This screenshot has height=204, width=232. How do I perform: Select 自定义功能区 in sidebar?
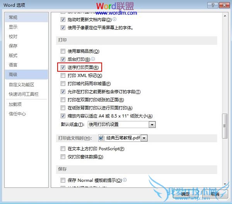[21, 84]
